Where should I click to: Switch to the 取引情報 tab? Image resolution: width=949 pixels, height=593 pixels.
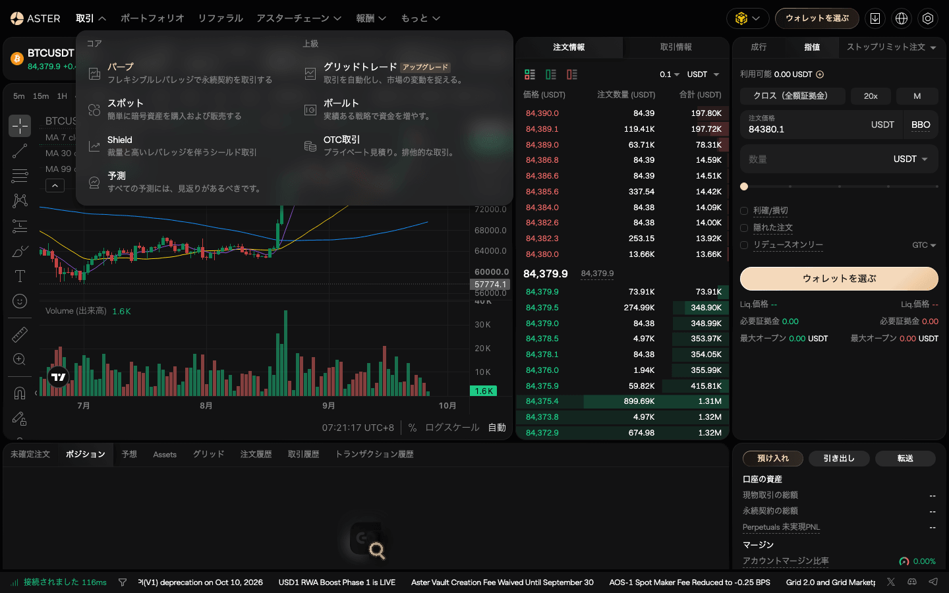(x=676, y=47)
